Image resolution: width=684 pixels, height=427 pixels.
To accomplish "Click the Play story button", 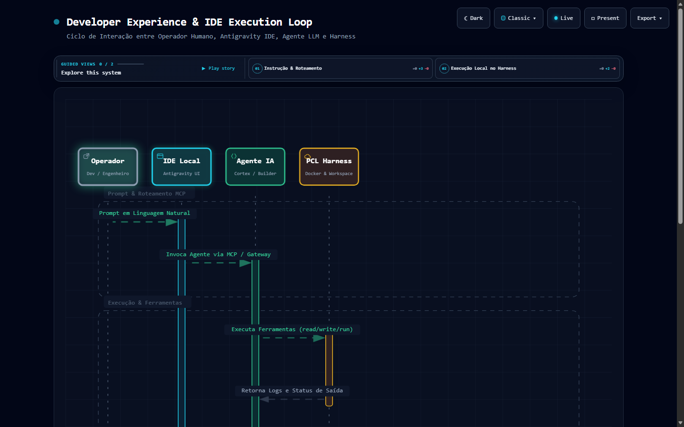I will coord(218,68).
